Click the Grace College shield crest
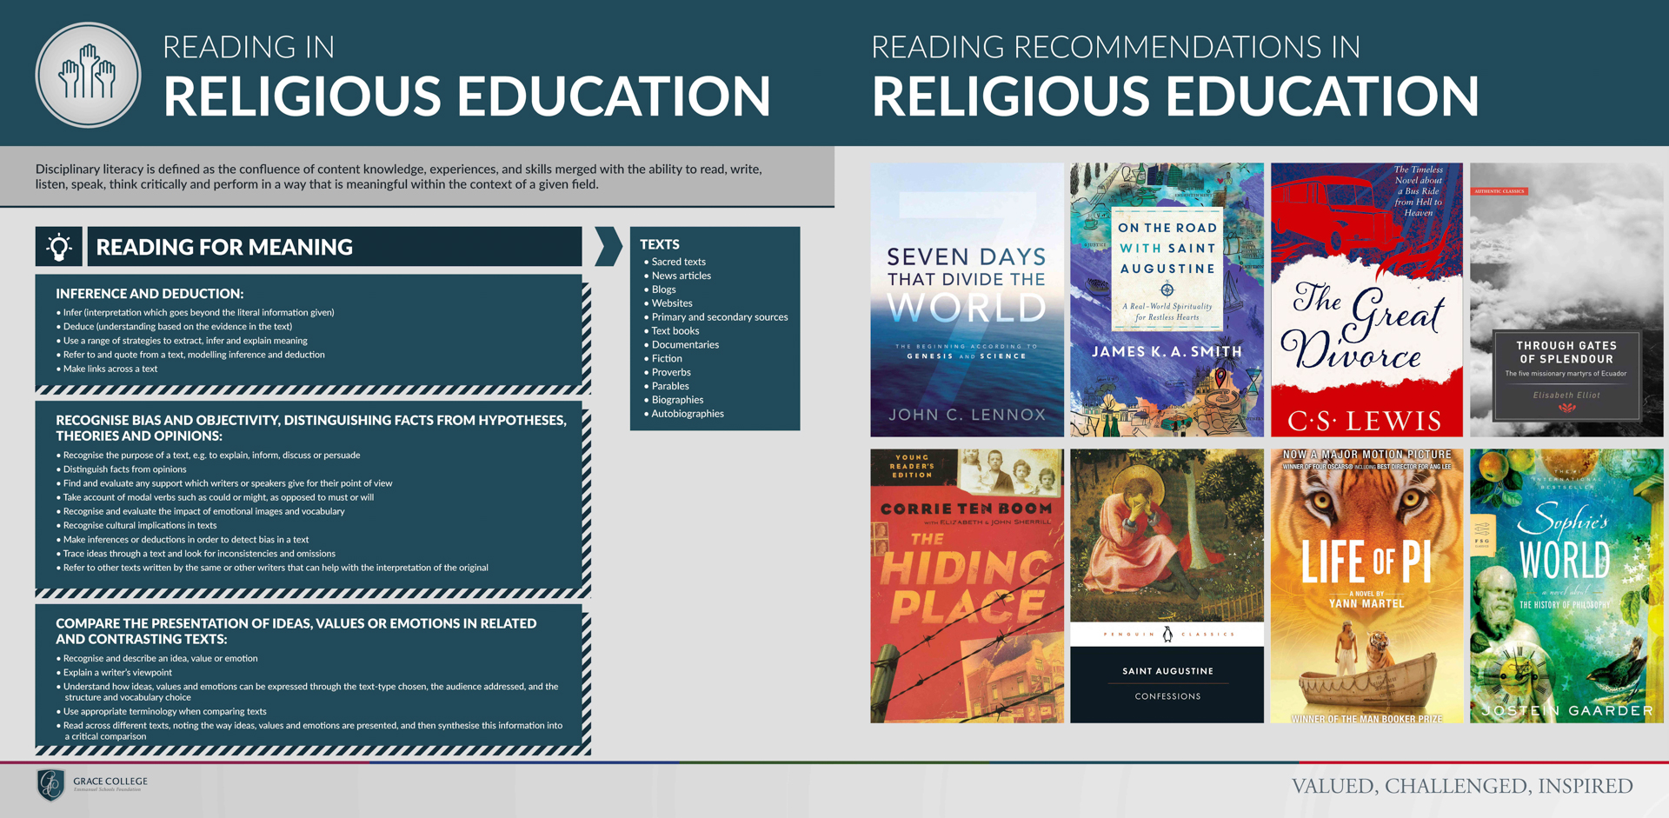This screenshot has height=818, width=1669. [50, 784]
